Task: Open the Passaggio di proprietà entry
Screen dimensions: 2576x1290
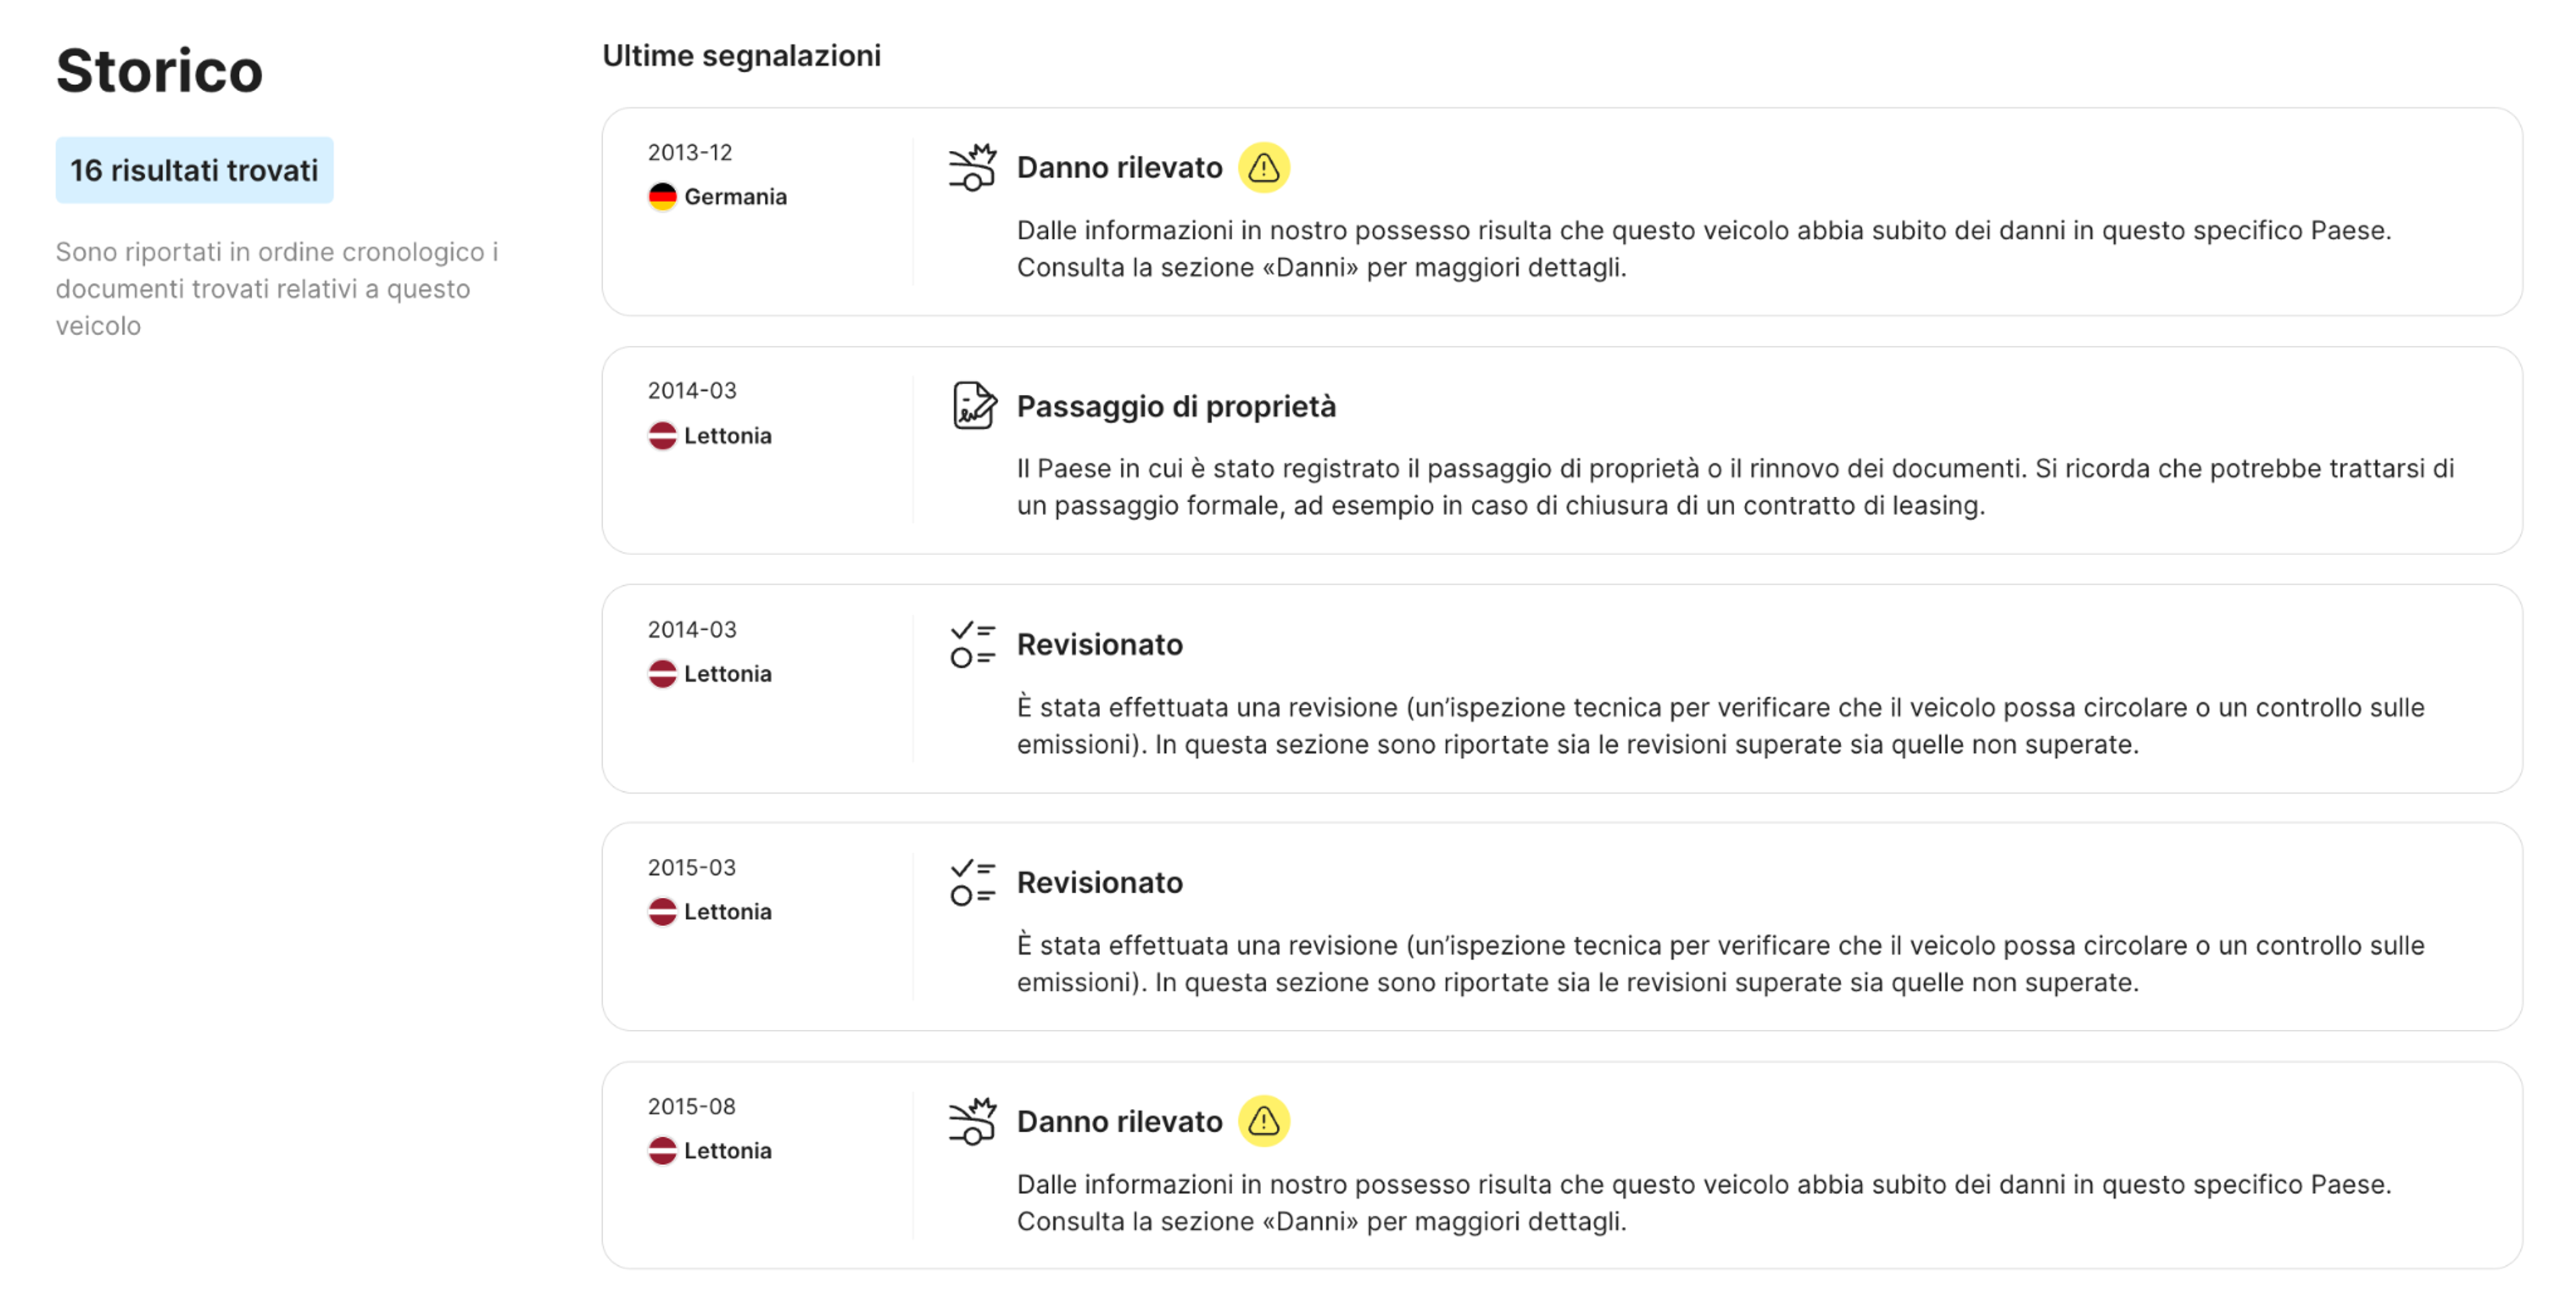Action: pos(1176,406)
